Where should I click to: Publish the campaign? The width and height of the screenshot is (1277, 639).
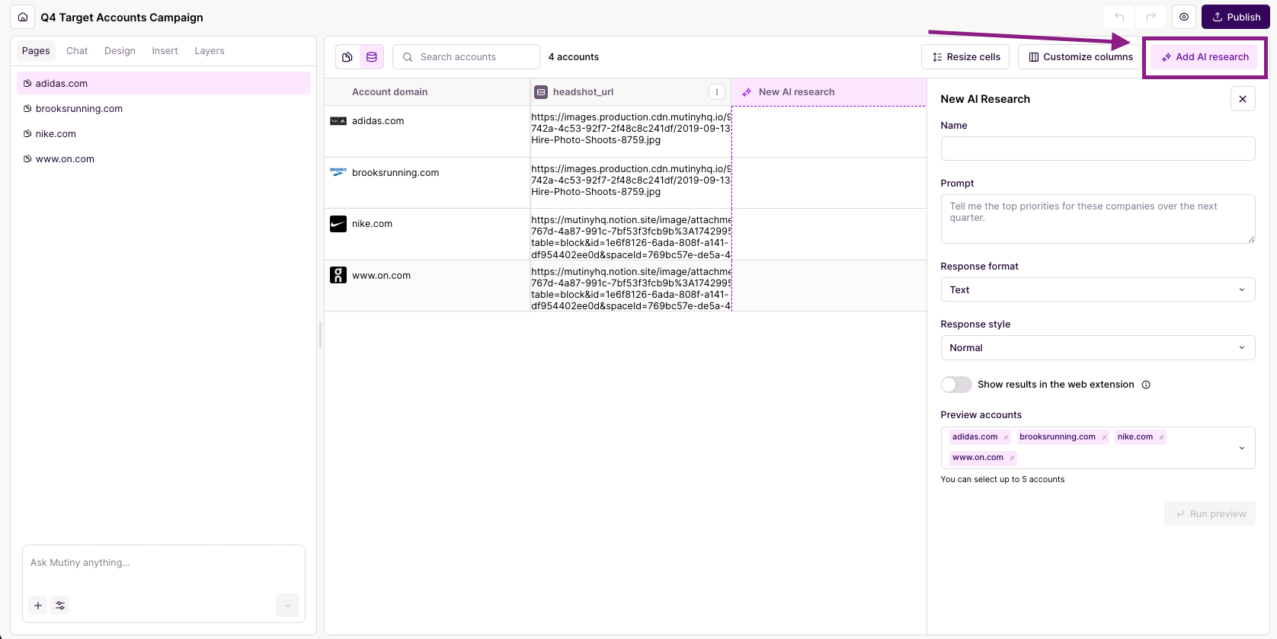point(1236,17)
